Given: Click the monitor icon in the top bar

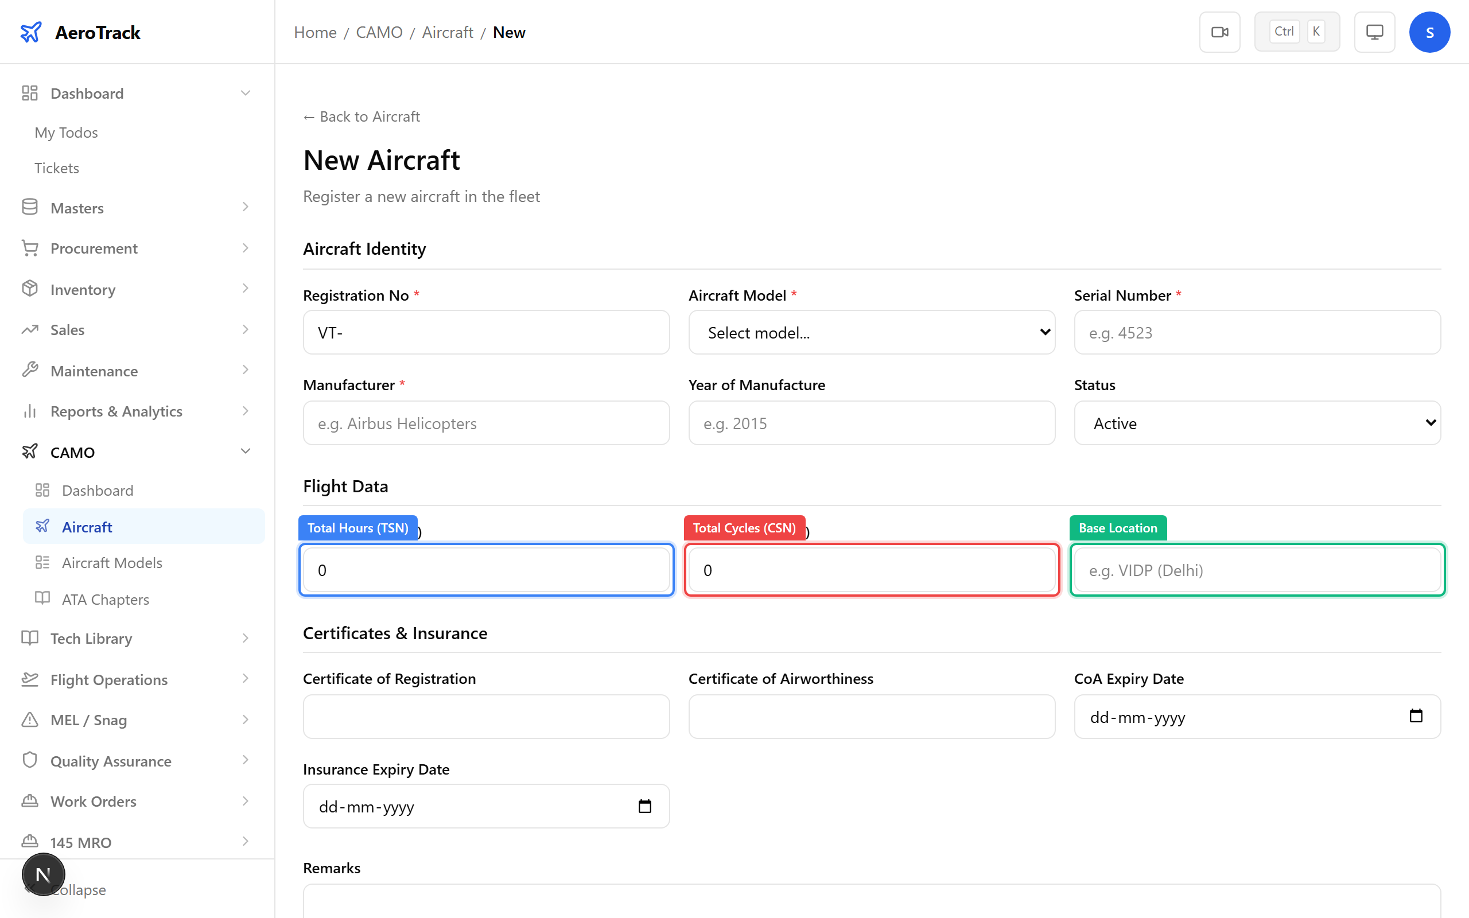Looking at the screenshot, I should (x=1374, y=32).
